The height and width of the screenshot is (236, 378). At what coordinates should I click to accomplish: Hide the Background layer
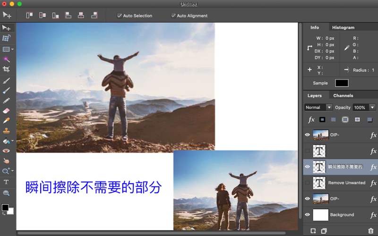(308, 215)
